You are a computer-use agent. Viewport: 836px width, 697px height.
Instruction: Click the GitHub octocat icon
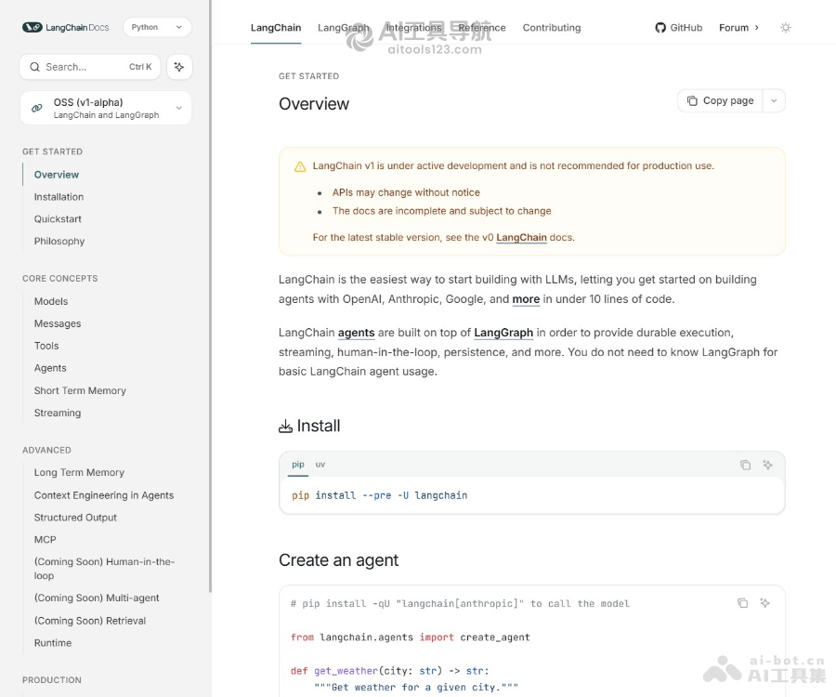(660, 28)
